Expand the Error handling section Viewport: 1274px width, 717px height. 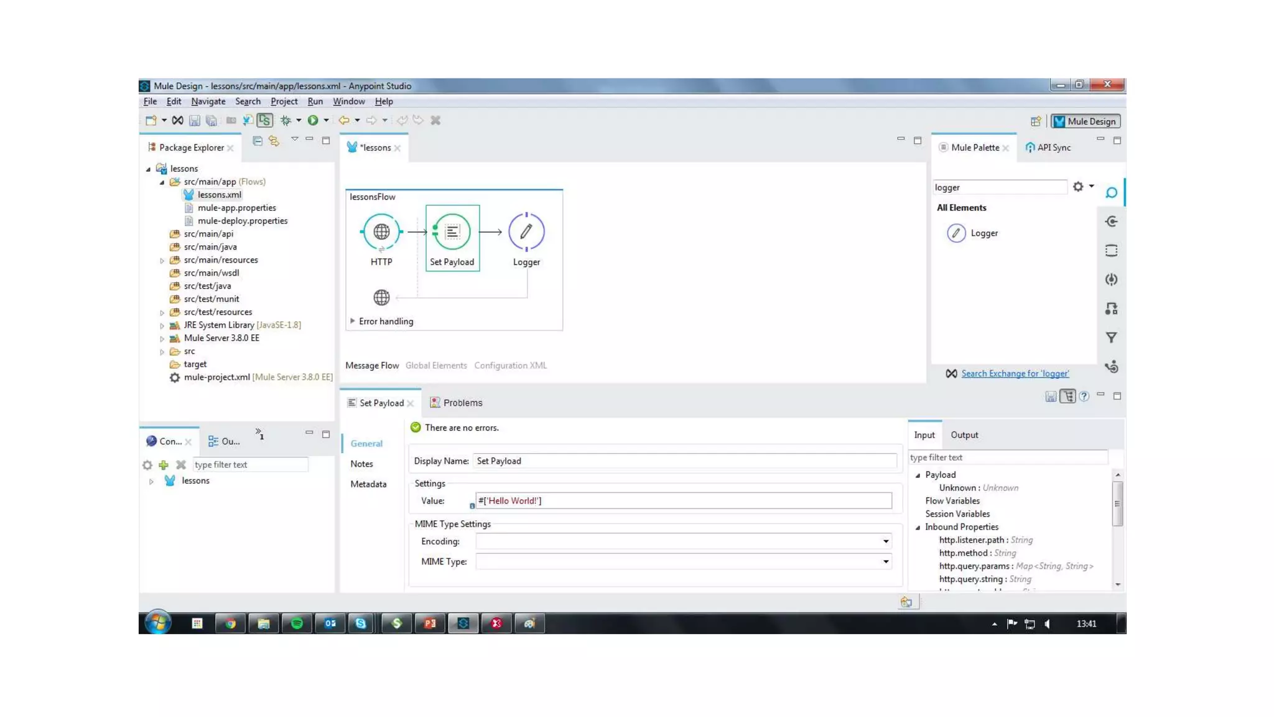click(353, 321)
